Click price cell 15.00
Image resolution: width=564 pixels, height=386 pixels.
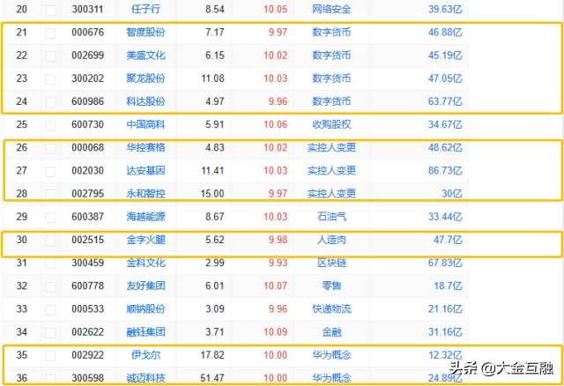click(x=212, y=193)
